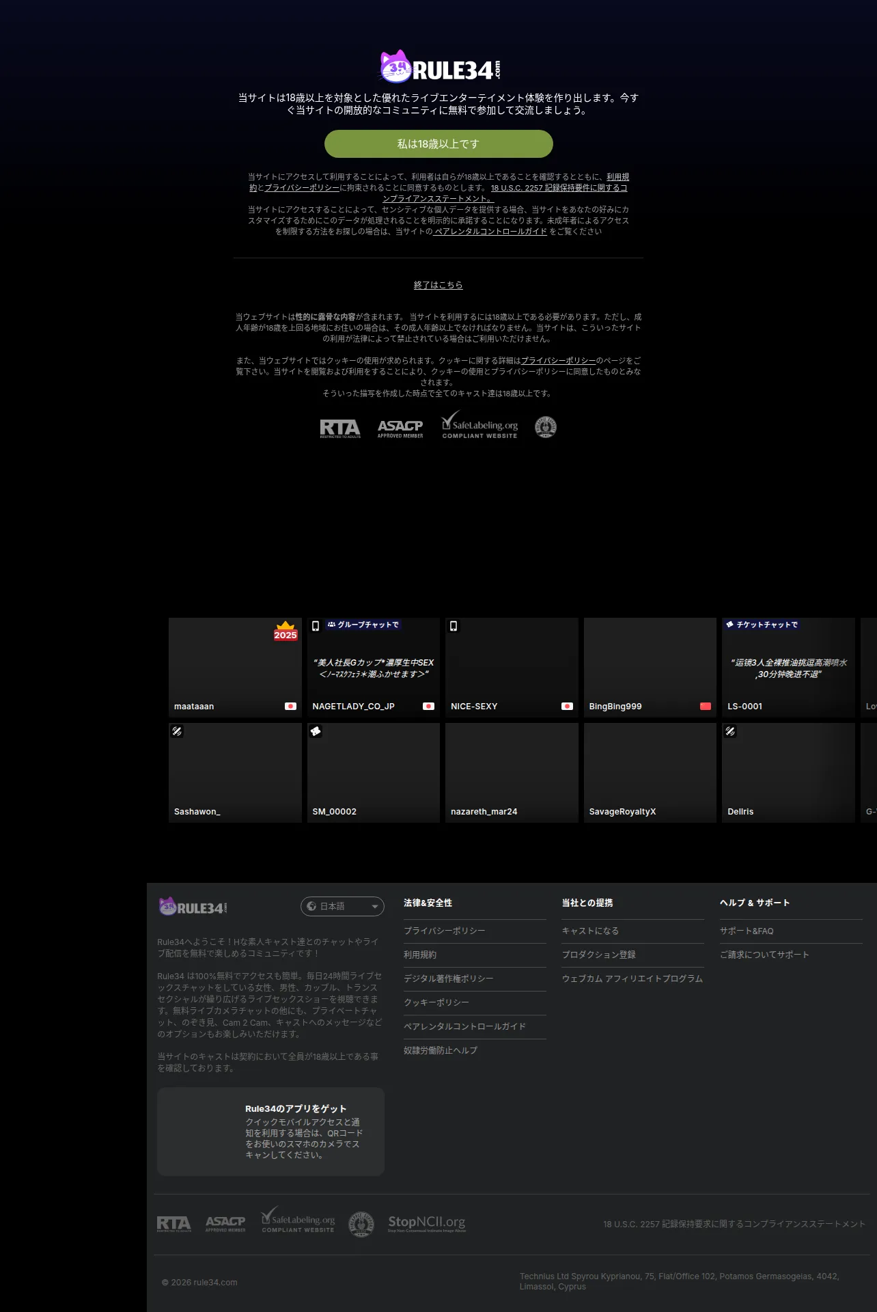Screen dimensions: 877x1312
Task: Open the プロダクション登録 footer link
Action: [x=599, y=955]
